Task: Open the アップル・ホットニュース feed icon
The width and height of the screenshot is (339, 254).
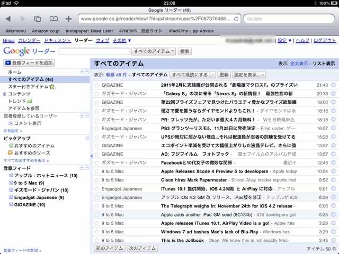Action: (11, 175)
